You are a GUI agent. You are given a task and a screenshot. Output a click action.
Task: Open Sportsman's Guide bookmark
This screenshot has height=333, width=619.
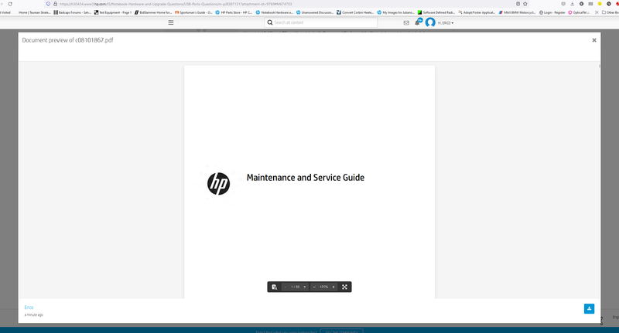coord(193,12)
